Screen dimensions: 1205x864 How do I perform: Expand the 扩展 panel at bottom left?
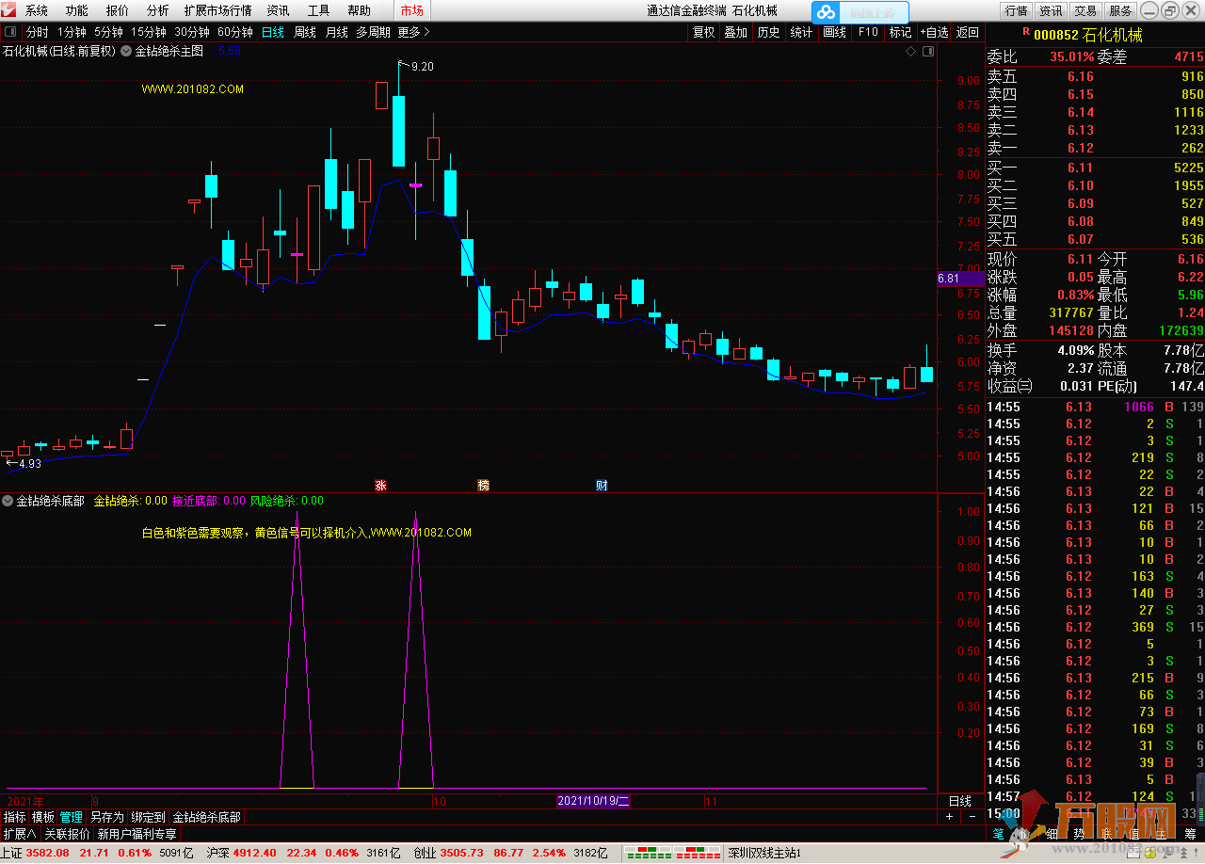19,834
